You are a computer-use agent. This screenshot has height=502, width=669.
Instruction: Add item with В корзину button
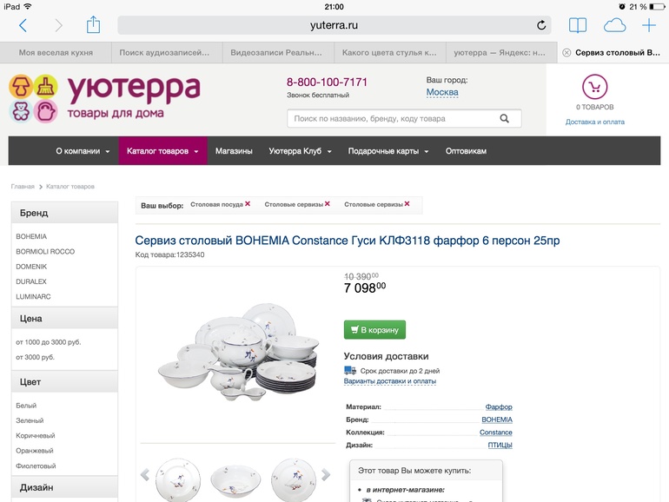374,330
